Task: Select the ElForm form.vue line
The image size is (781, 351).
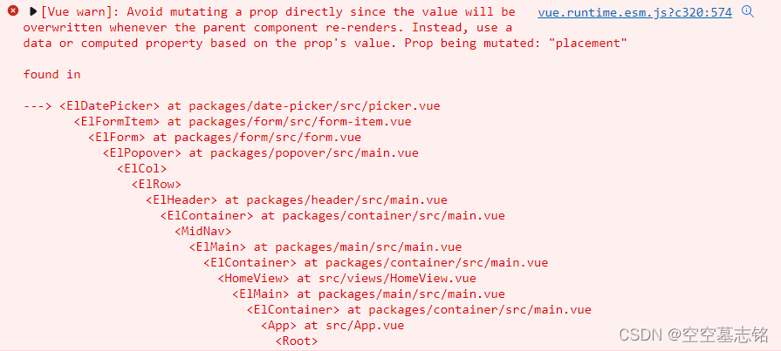Action: click(x=224, y=138)
